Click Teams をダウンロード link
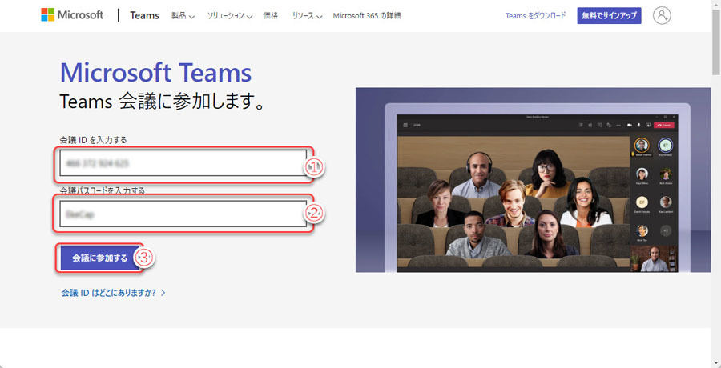The image size is (721, 368). (536, 16)
